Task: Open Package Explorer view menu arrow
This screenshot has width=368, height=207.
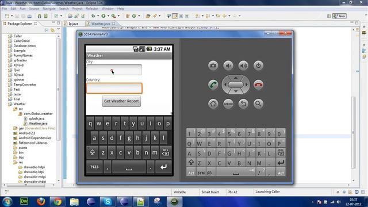Action: pos(58,29)
